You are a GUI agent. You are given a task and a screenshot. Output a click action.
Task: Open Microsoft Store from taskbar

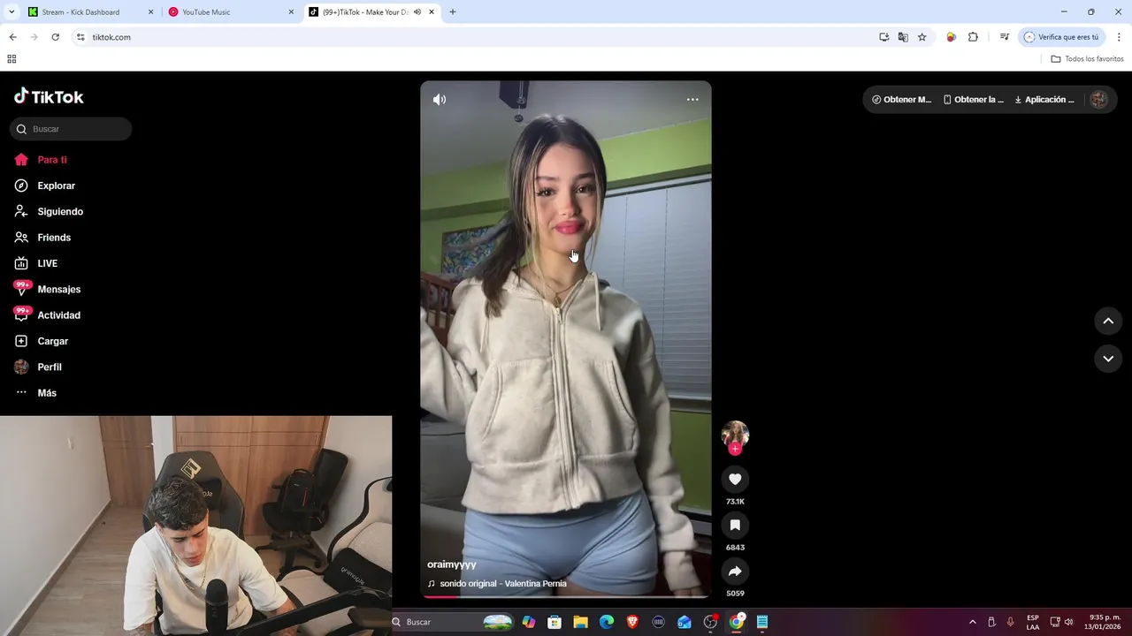coord(555,622)
